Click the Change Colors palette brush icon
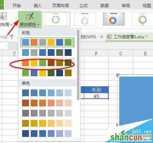Viewport: 153px width, 143px height. (30, 16)
